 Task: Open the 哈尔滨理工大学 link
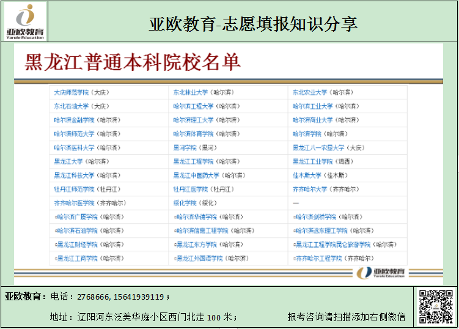(193, 120)
